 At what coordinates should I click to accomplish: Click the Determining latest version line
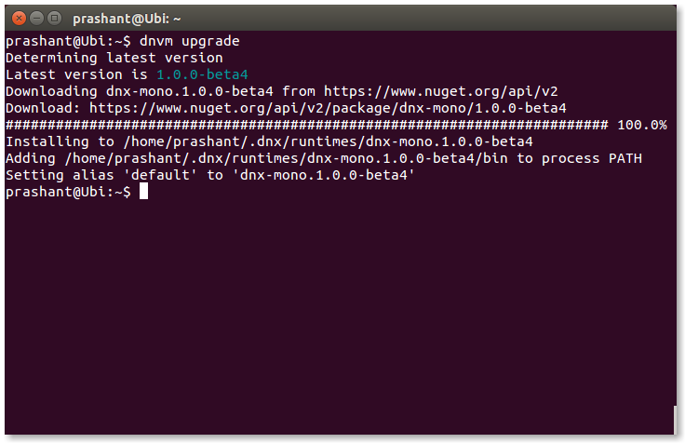point(114,58)
